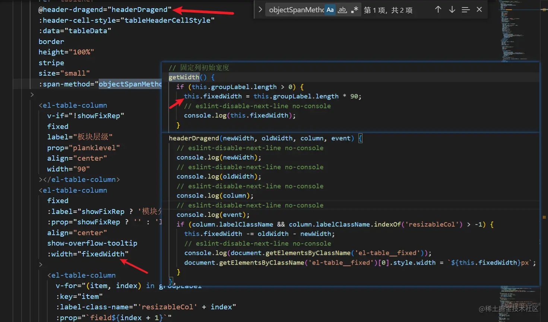Image resolution: width=548 pixels, height=322 pixels.
Task: Click the :data="tableData" attribute line
Action: (x=75, y=31)
